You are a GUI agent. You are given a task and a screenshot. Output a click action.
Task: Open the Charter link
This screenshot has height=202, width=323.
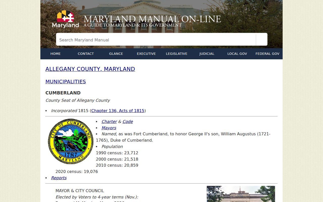(x=109, y=121)
